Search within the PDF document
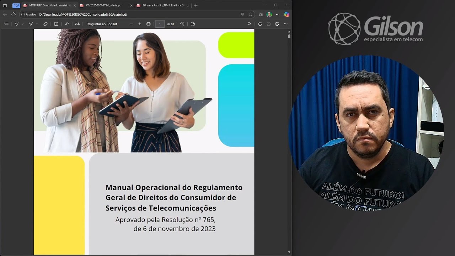Image resolution: width=455 pixels, height=256 pixels. click(250, 24)
